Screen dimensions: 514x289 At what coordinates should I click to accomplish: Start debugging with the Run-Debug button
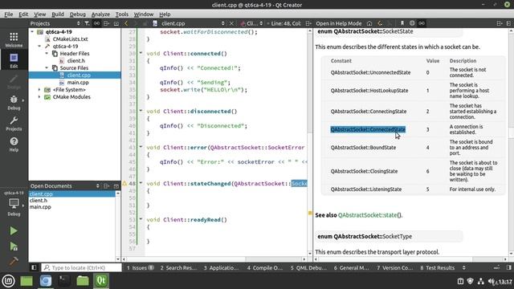(x=14, y=246)
